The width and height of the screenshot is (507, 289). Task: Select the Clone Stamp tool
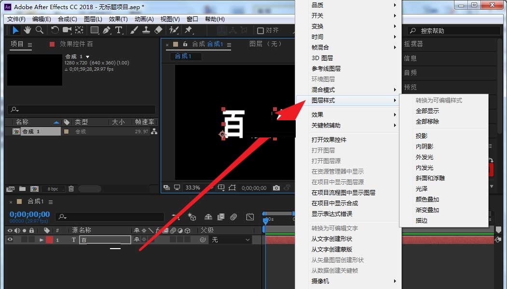[147, 30]
